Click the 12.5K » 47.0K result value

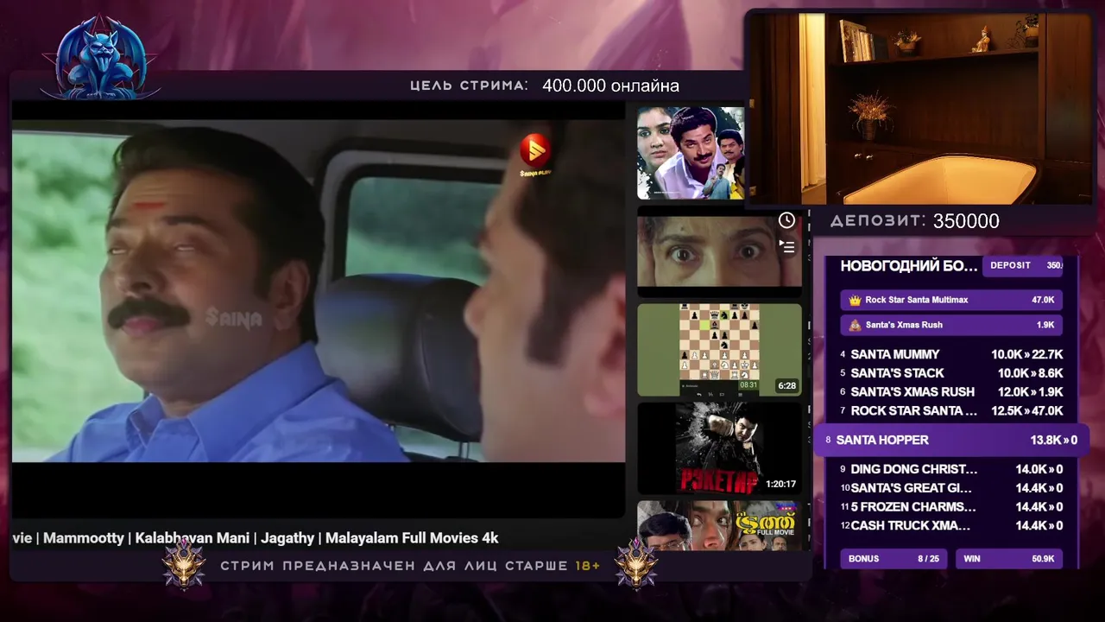[1026, 410]
